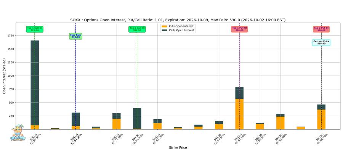Click the '547.50 IV: 67.00%' strike label
Screen dimensions: 343x152
tap(219, 139)
